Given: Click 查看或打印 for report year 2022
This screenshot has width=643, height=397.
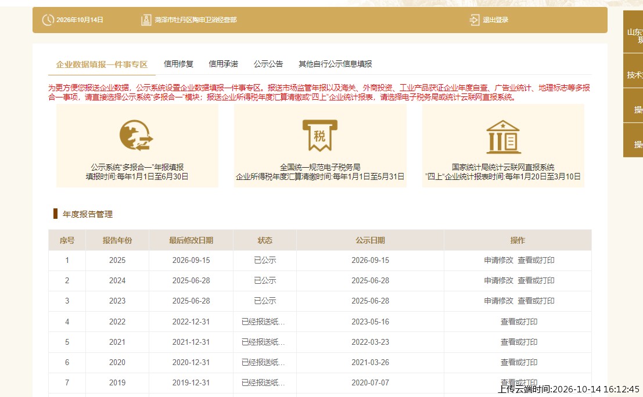Looking at the screenshot, I should [x=519, y=322].
